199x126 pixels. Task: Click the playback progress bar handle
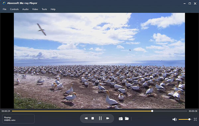[x=152, y=111]
